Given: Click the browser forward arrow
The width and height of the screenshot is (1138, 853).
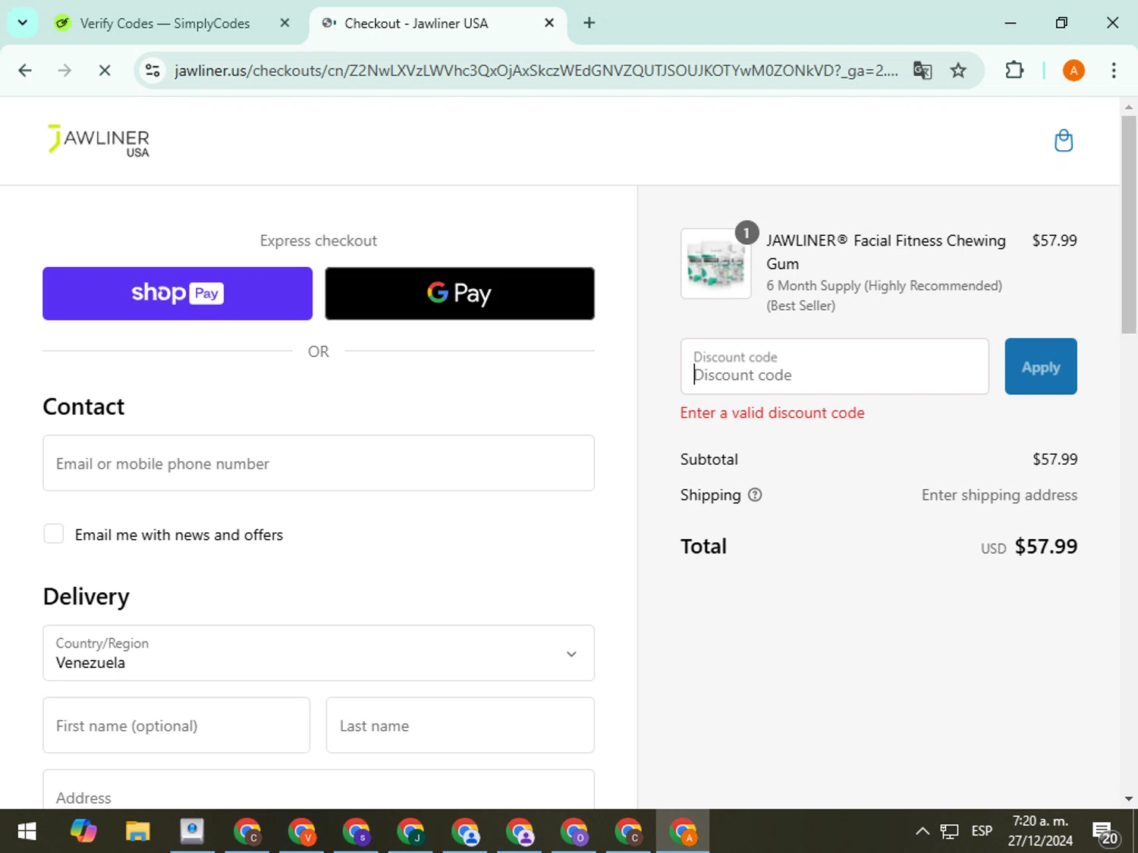Looking at the screenshot, I should (x=64, y=71).
